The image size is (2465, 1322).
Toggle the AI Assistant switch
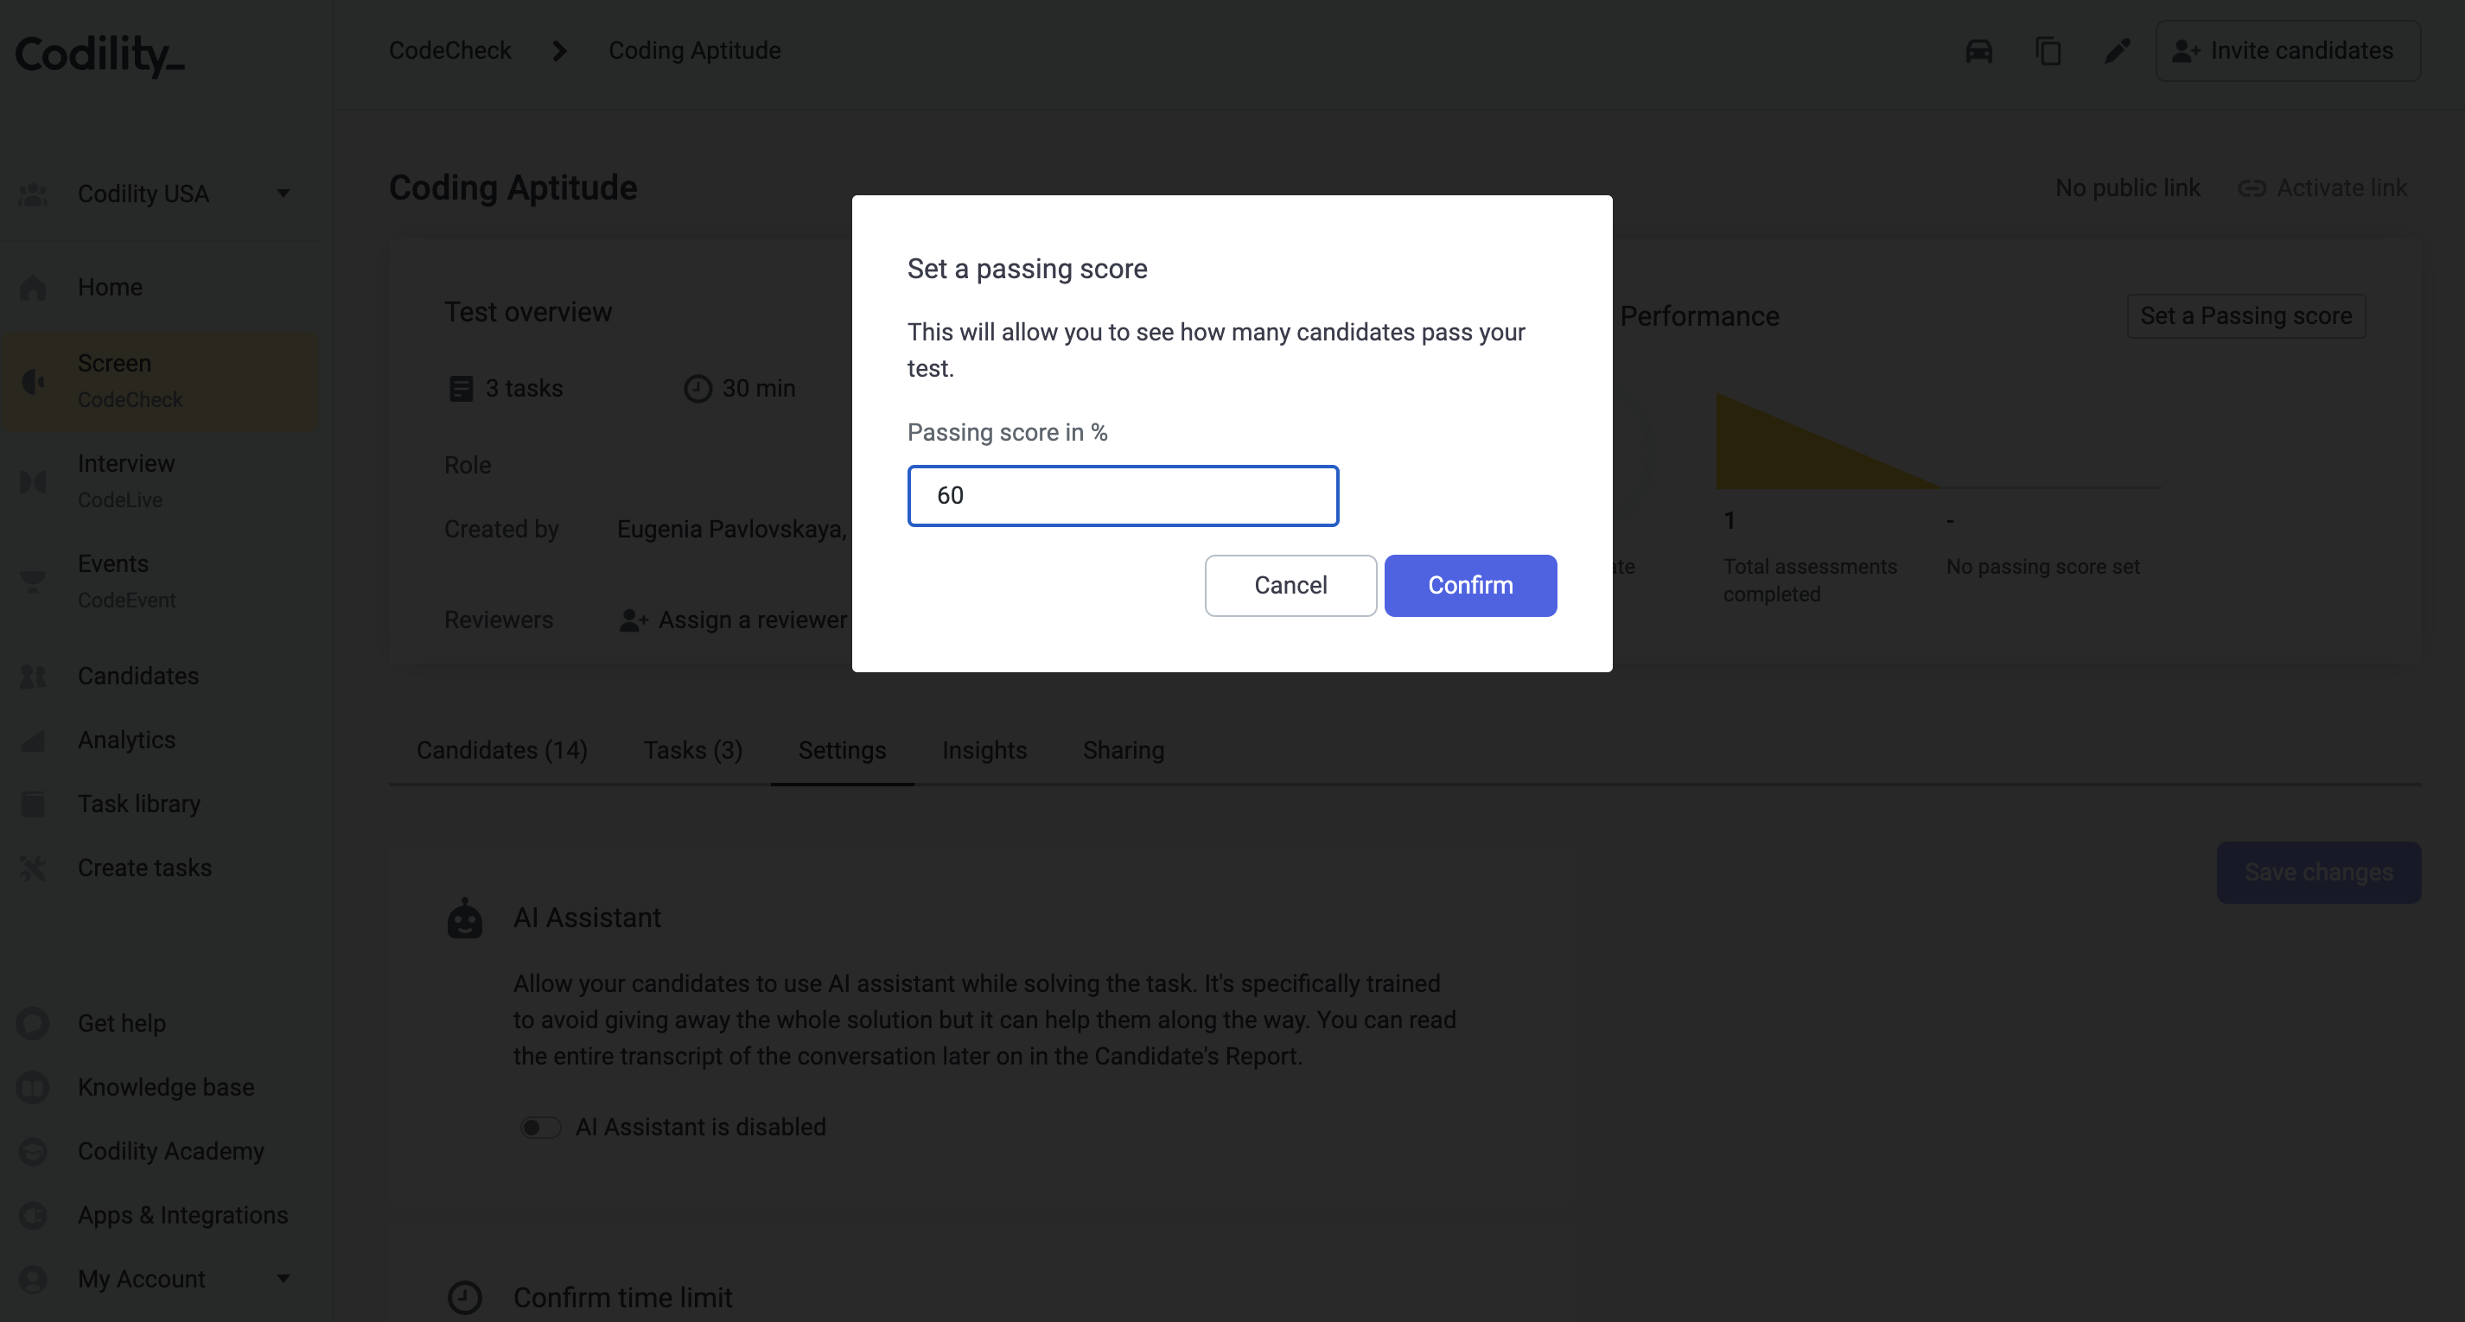(x=541, y=1127)
